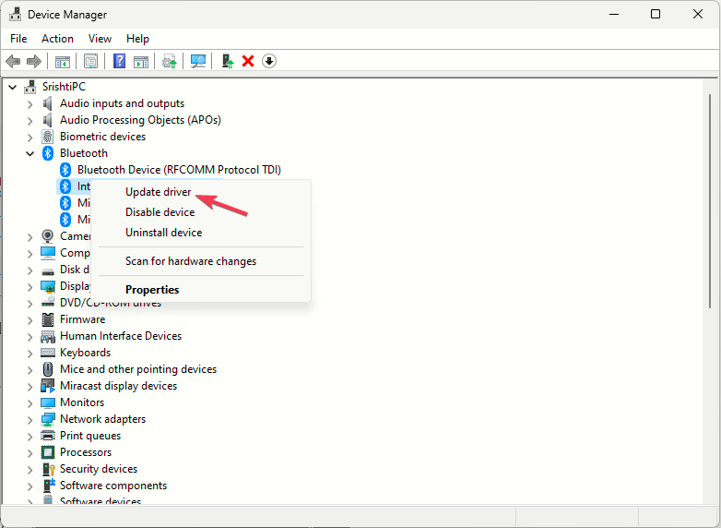Select the Software components row
This screenshot has height=528, width=721.
(x=113, y=486)
